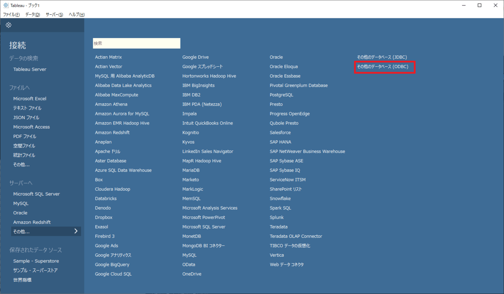Select Impala connector
Image resolution: width=504 pixels, height=294 pixels.
(x=189, y=114)
